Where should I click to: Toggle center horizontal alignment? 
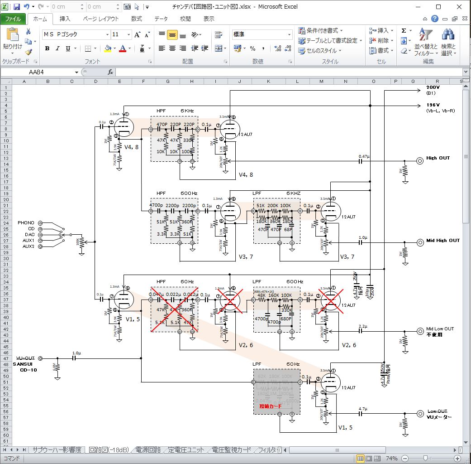click(172, 48)
